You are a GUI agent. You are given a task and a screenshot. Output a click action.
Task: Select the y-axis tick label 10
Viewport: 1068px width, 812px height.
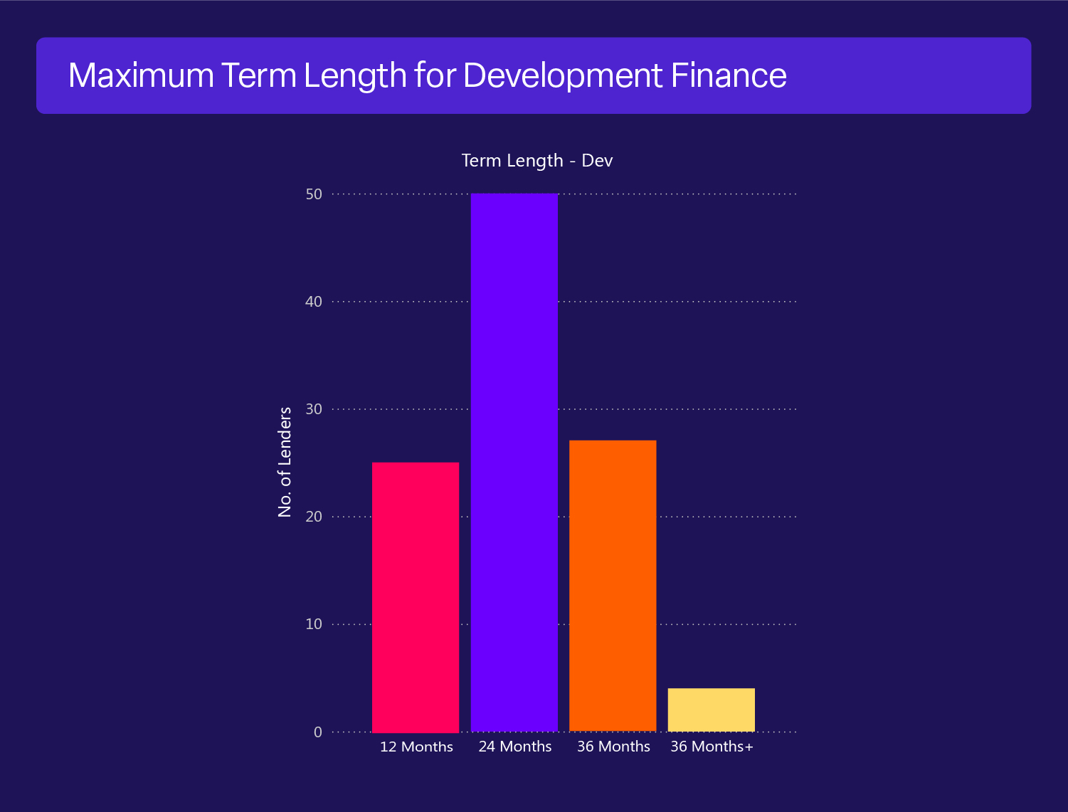314,624
